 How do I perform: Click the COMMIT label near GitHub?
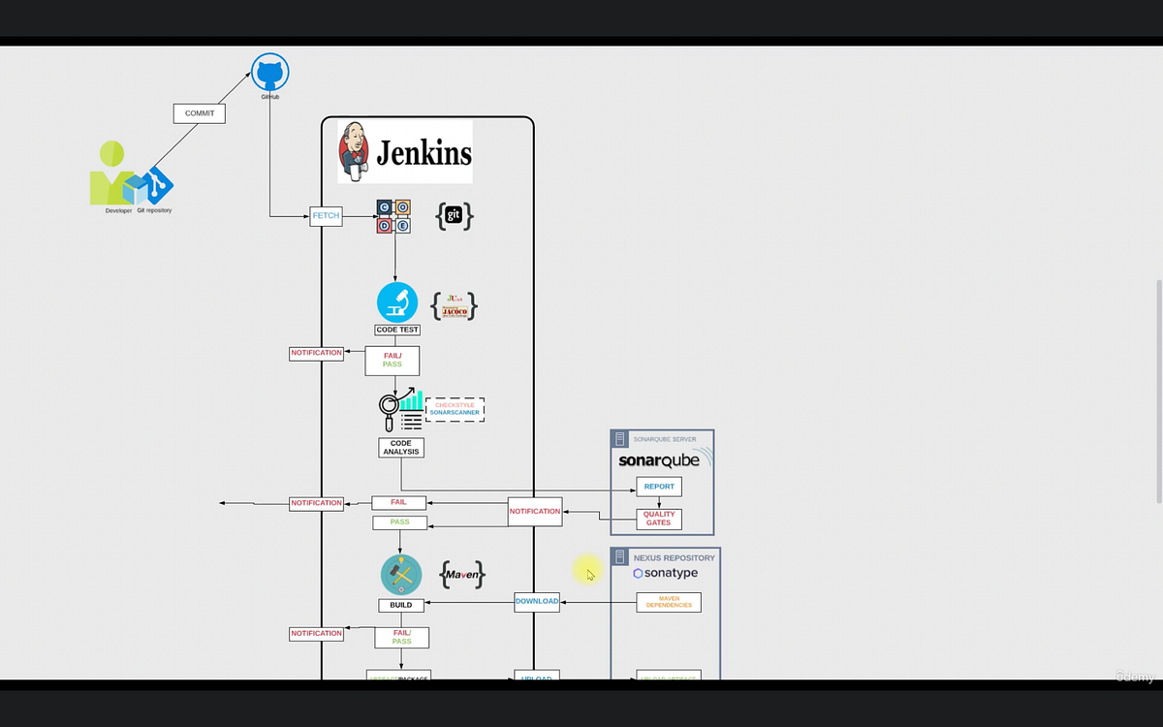(x=199, y=112)
